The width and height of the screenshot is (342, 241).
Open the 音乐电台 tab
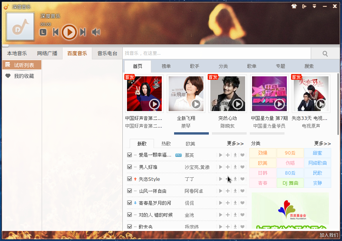coord(107,53)
